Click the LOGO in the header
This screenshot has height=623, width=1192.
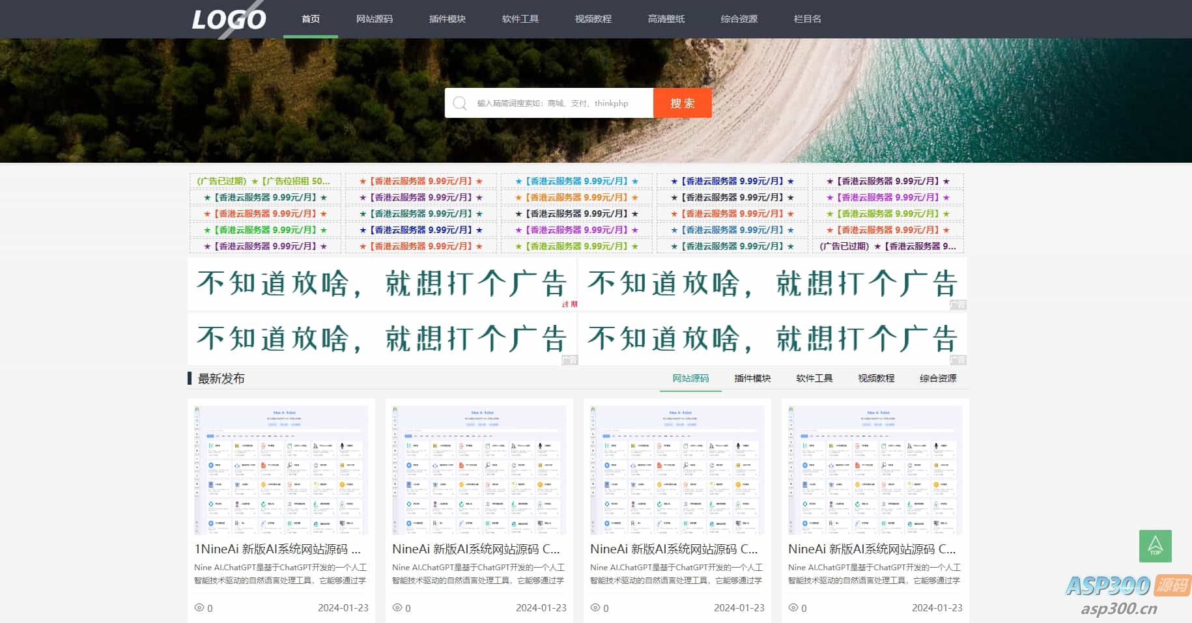tap(227, 19)
